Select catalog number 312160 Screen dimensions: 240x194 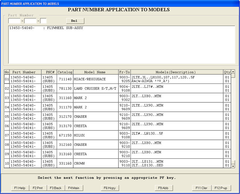(x=65, y=145)
